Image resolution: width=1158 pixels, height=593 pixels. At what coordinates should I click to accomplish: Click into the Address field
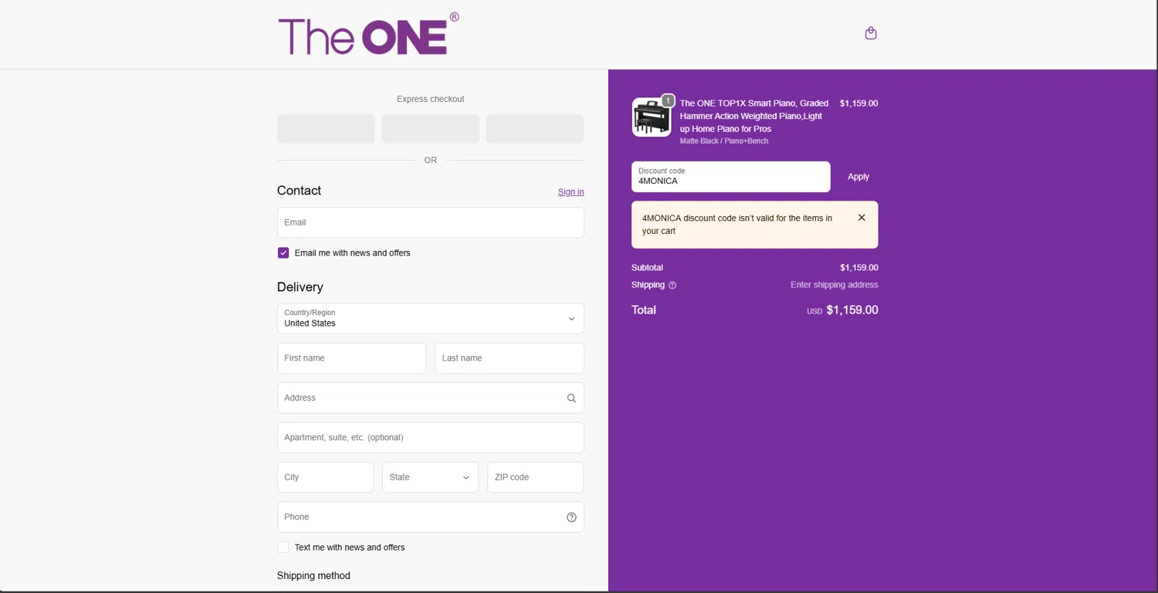pyautogui.click(x=431, y=398)
